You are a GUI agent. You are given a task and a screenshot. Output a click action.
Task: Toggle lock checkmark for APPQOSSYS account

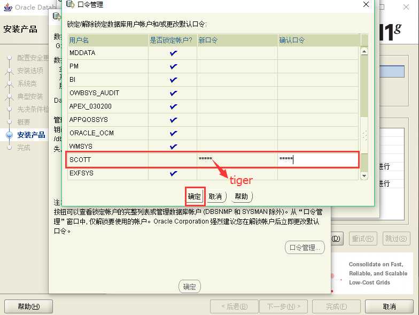click(173, 120)
